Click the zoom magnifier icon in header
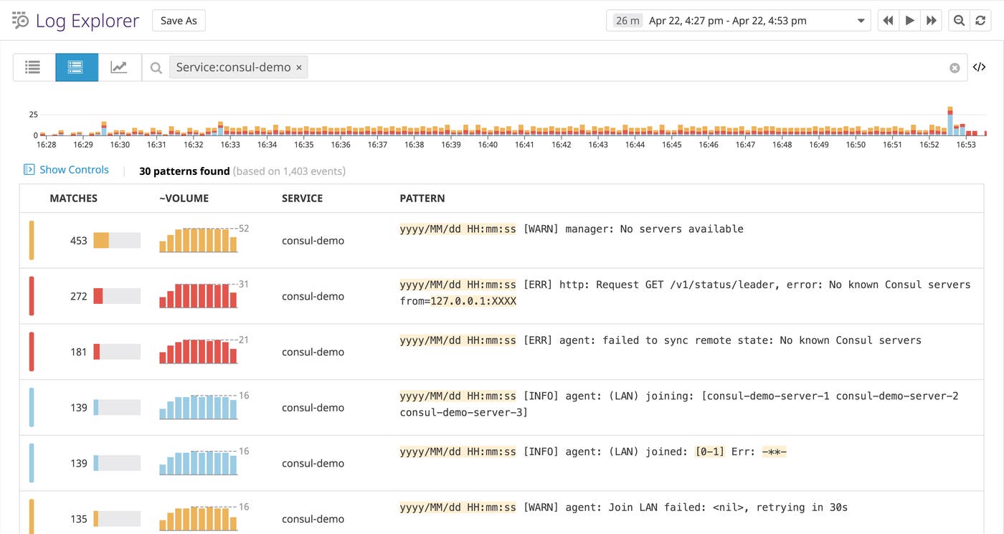The image size is (1004, 534). click(x=959, y=21)
